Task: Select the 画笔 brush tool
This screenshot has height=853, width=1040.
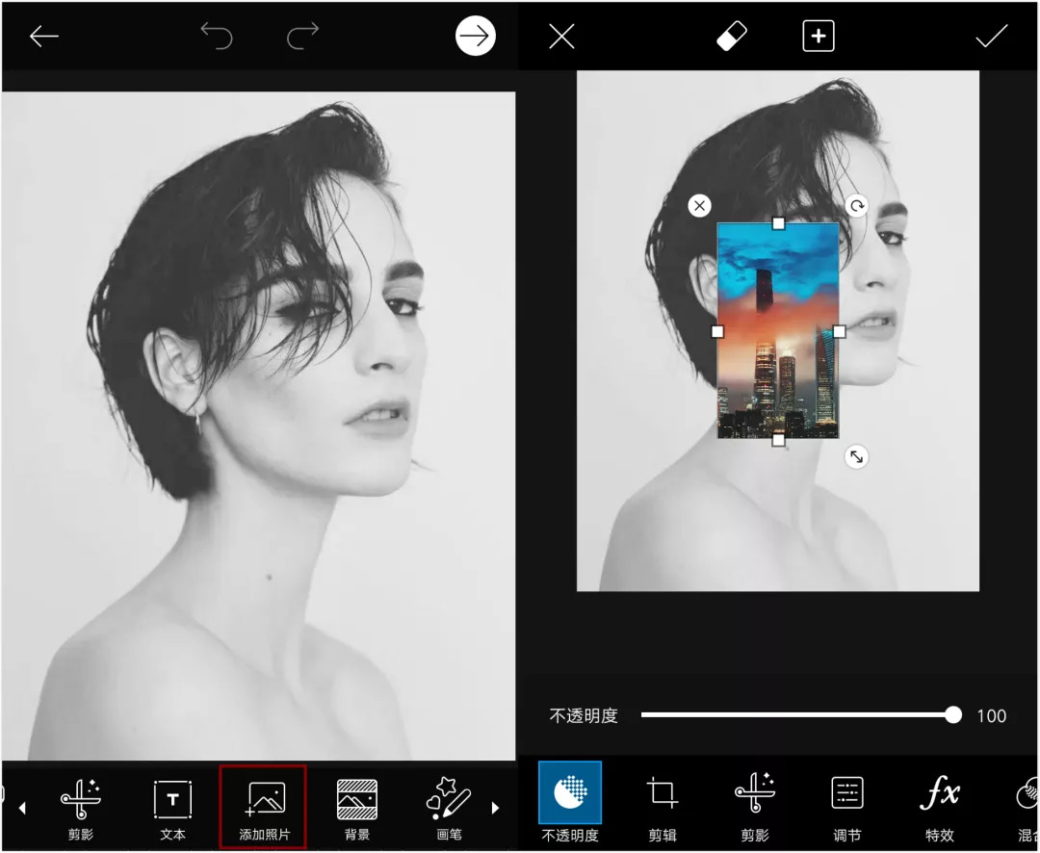Action: [449, 807]
